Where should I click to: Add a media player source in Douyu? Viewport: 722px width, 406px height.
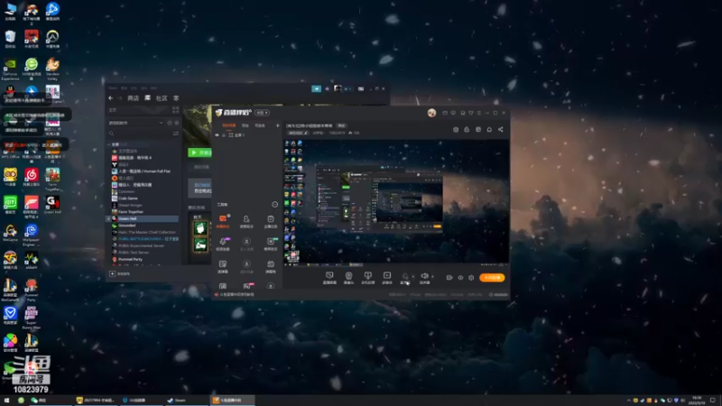click(x=387, y=278)
